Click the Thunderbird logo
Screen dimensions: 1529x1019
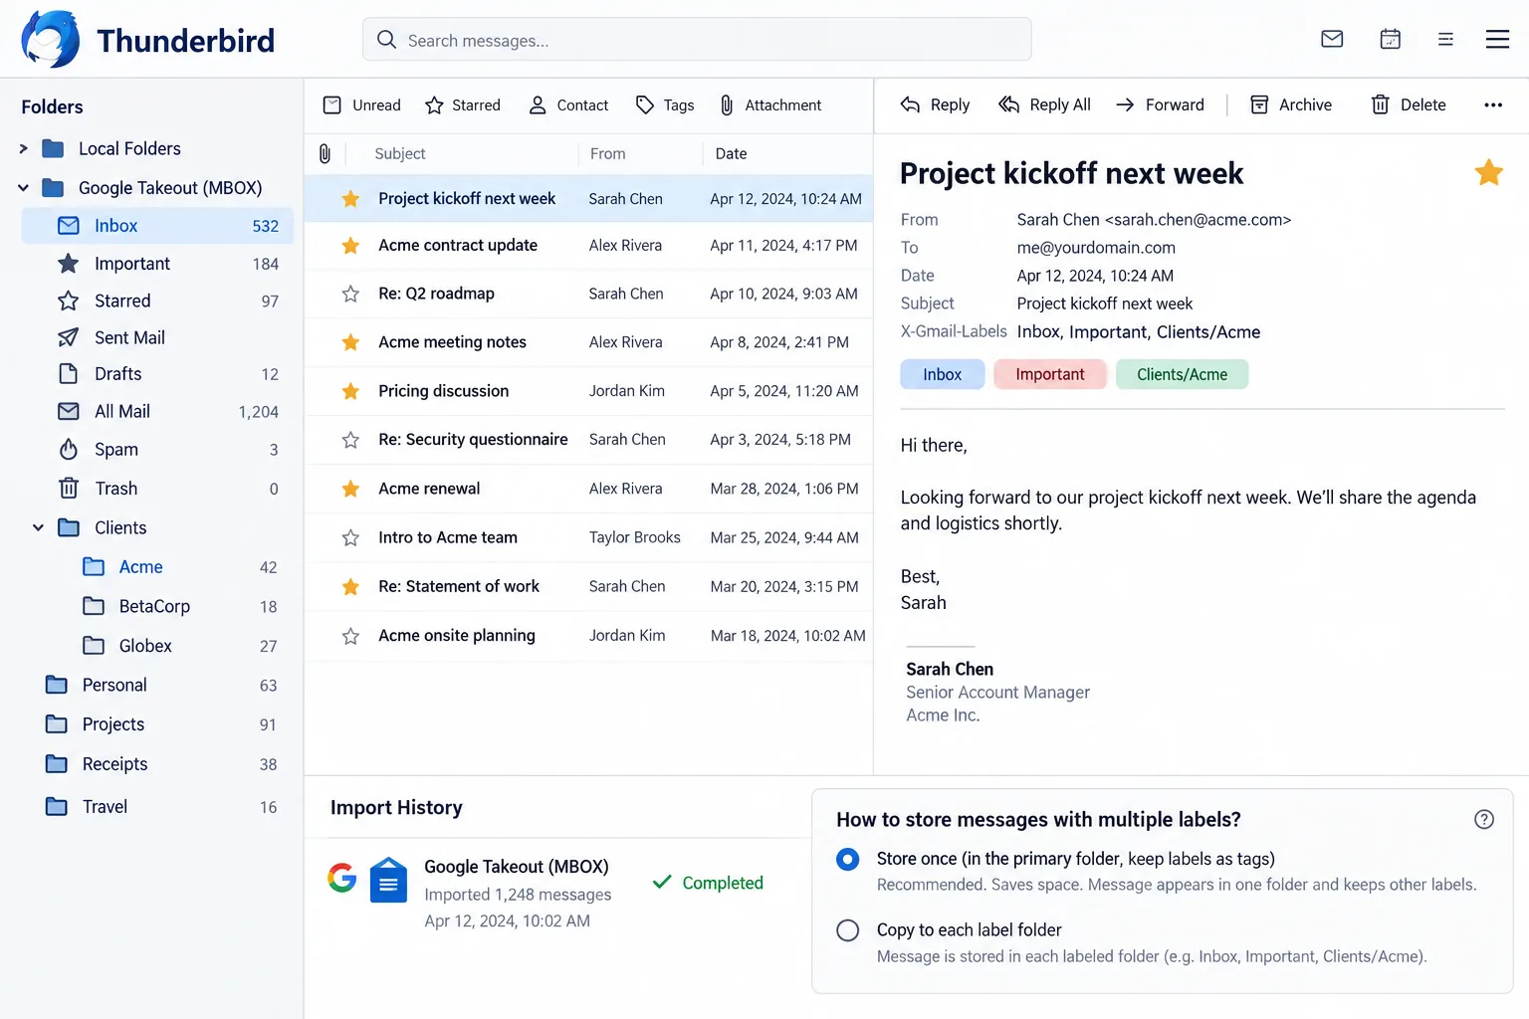51,40
